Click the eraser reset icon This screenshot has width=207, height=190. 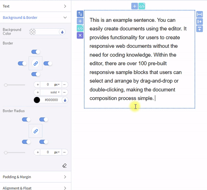point(65,166)
